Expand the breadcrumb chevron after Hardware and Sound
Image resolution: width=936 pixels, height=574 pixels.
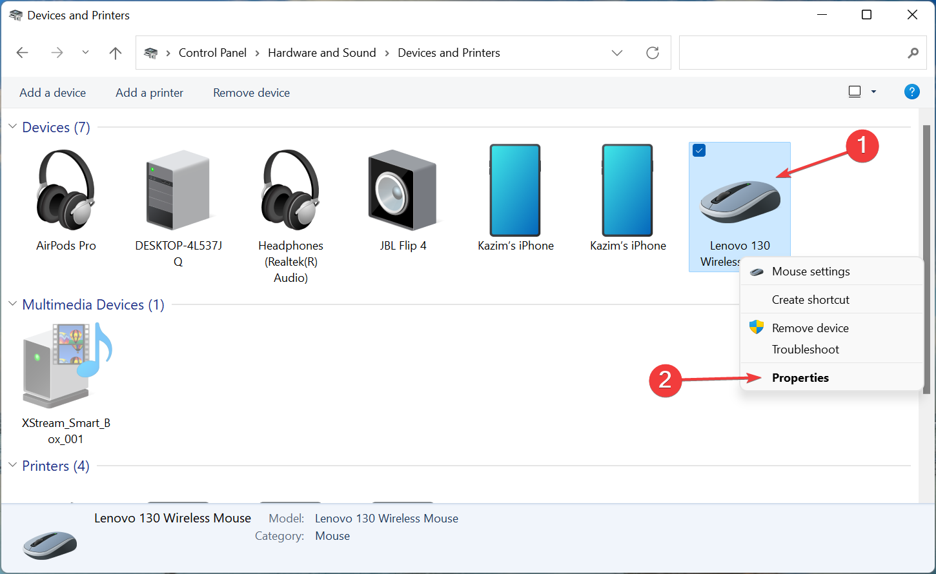pos(387,53)
